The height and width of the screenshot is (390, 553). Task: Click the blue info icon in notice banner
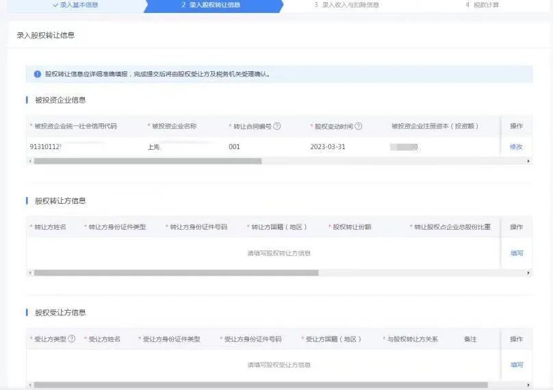(38, 74)
